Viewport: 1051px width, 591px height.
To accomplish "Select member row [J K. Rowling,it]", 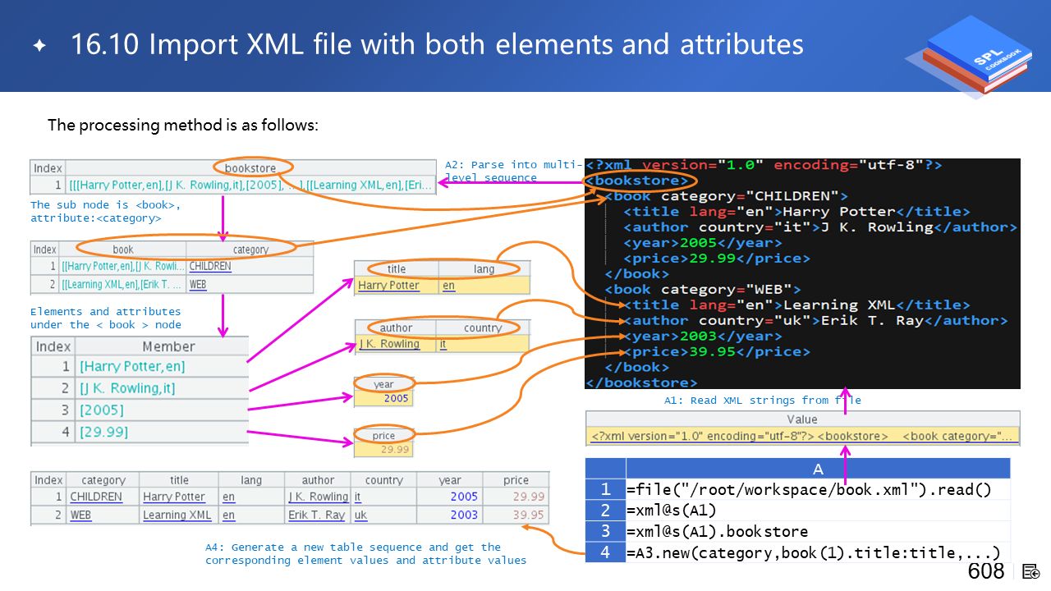I will 127,388.
